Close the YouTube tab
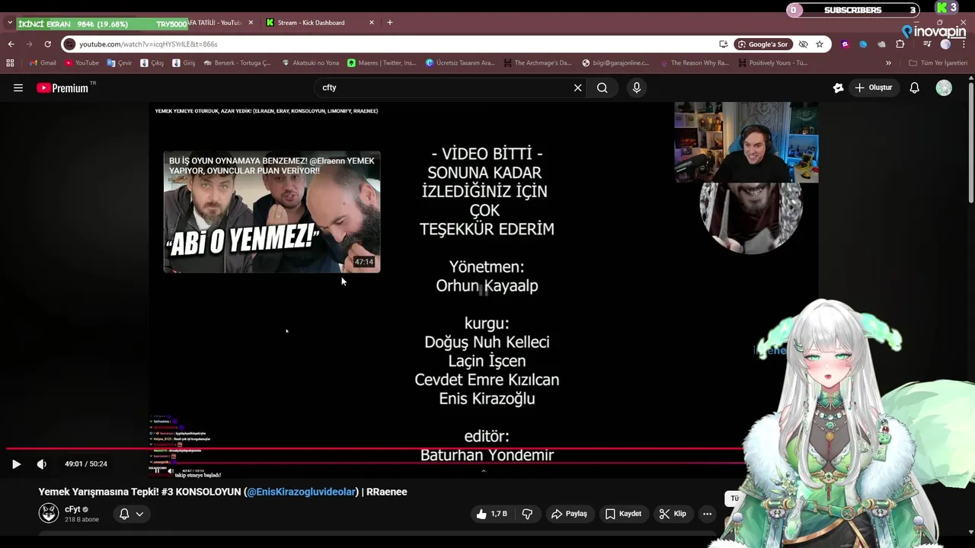The image size is (975, 548). point(251,23)
